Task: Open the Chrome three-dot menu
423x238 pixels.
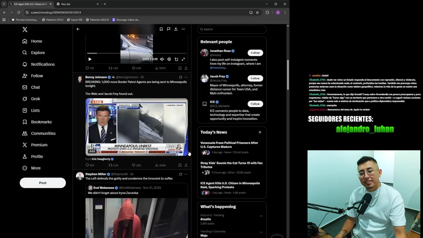Action: pyautogui.click(x=285, y=13)
